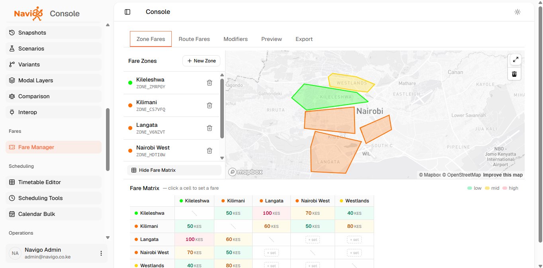Screen dimensions: 543x268
Task: Edit Kileleshwa to Westlands 40 KES fare
Action: coord(354,213)
